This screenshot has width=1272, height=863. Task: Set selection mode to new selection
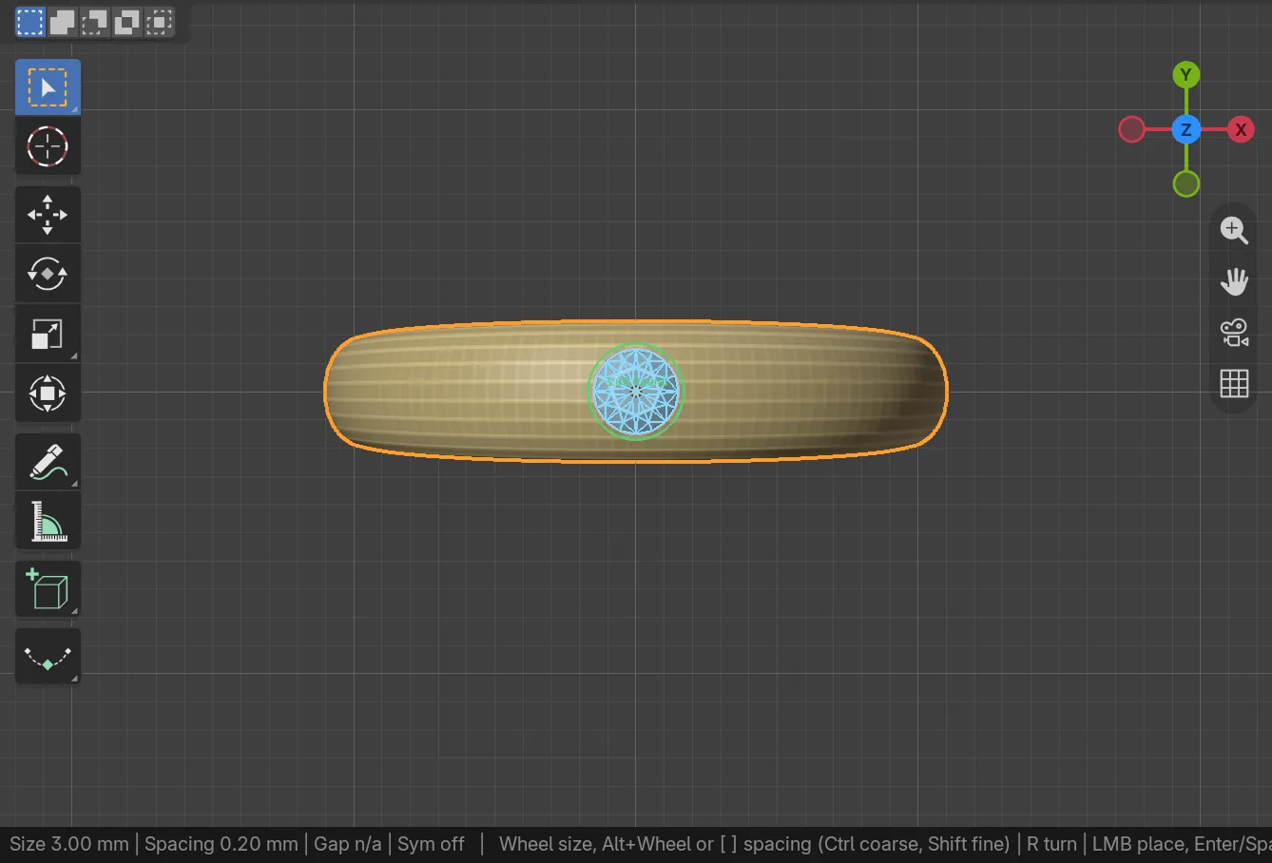click(30, 22)
